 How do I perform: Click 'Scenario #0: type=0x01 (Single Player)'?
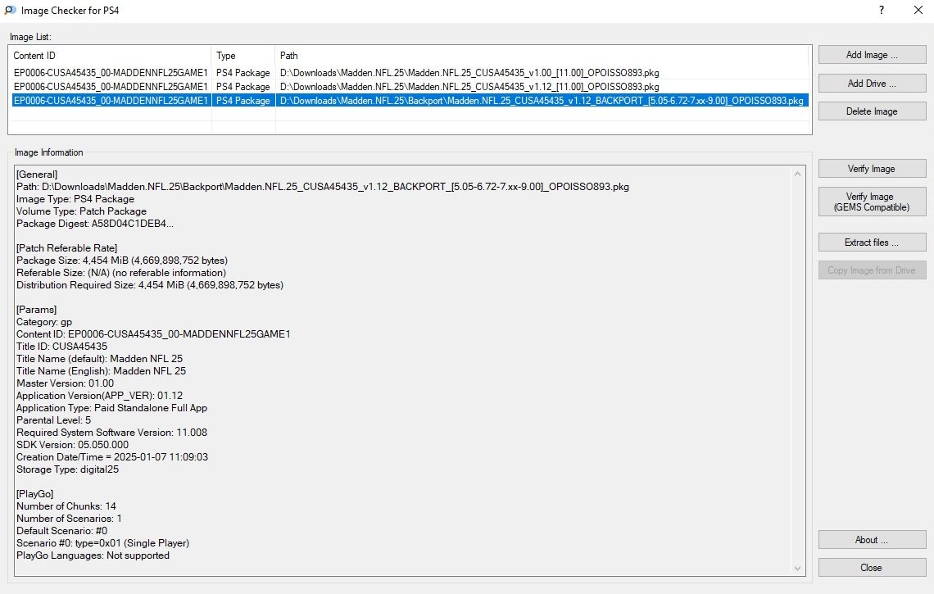pyautogui.click(x=103, y=544)
